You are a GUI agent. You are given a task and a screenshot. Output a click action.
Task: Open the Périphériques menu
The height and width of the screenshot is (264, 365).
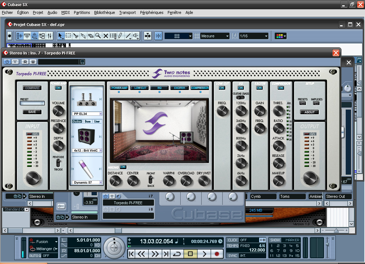(151, 12)
